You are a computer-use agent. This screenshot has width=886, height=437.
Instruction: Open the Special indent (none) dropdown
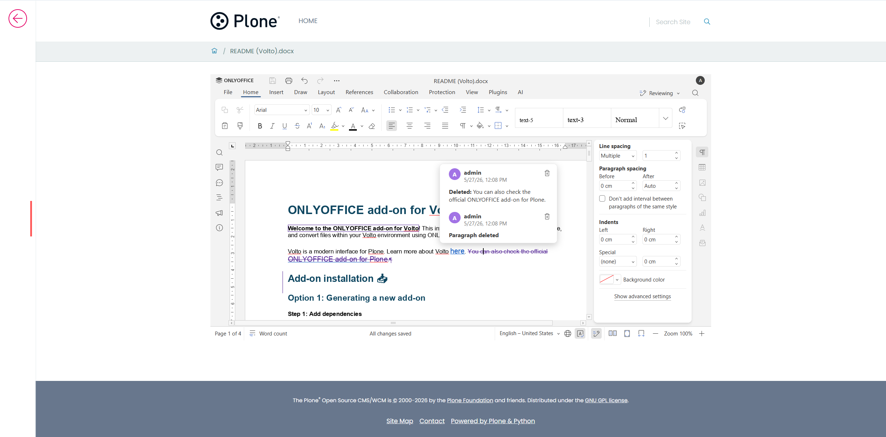pos(618,262)
